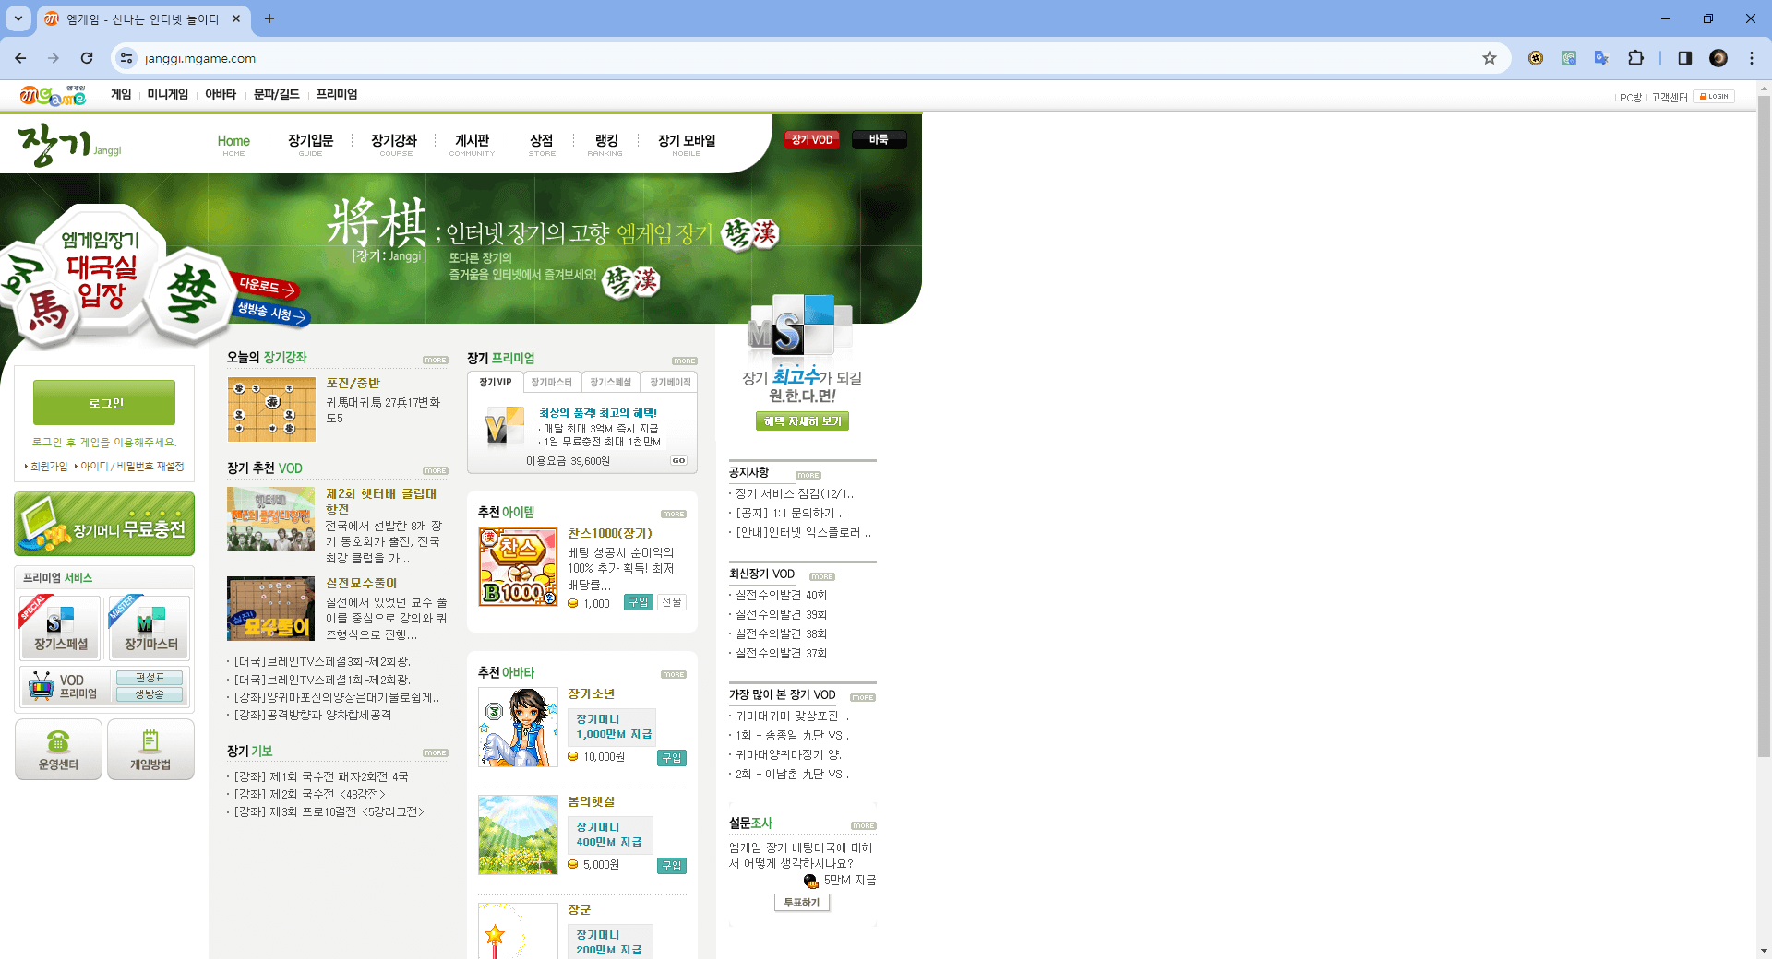This screenshot has height=959, width=1772.
Task: Go back to the previous page
Action: [20, 58]
